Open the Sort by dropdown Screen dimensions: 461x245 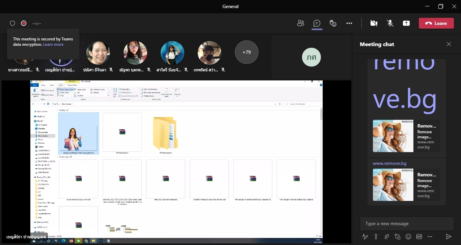coord(115,93)
